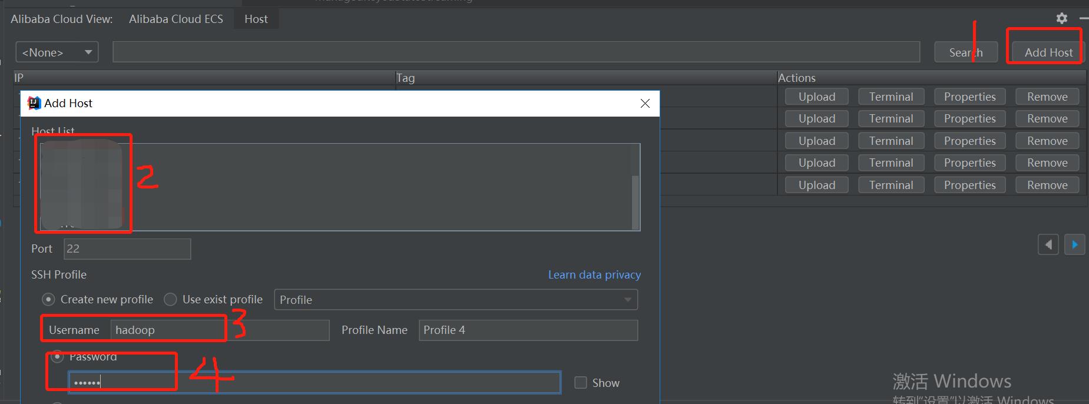Click the Search button
The height and width of the screenshot is (404, 1089).
tap(966, 52)
